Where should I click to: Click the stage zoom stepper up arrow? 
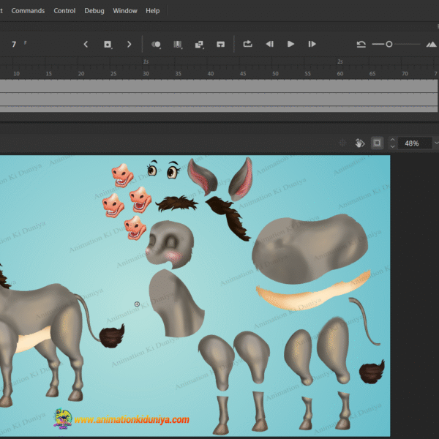[392, 140]
